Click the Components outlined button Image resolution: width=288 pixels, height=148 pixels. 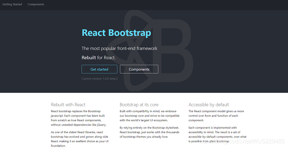point(139,69)
